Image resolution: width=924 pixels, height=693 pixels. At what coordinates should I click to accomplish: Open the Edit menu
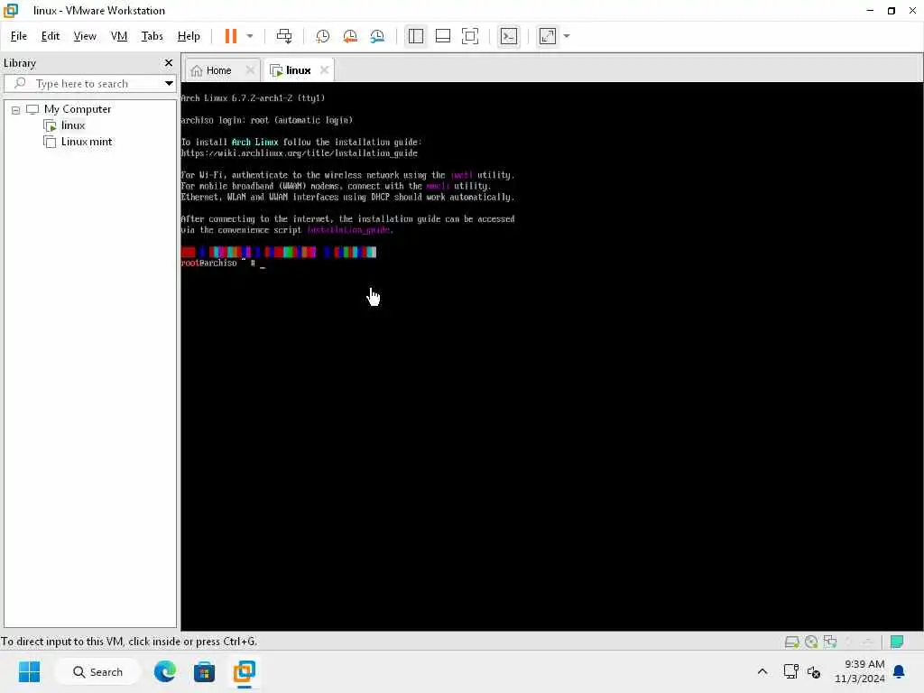pyautogui.click(x=51, y=36)
